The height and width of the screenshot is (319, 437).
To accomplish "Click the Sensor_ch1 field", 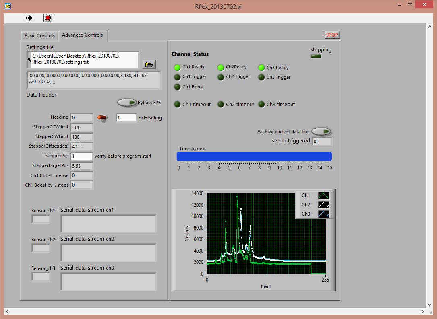I will point(41,219).
